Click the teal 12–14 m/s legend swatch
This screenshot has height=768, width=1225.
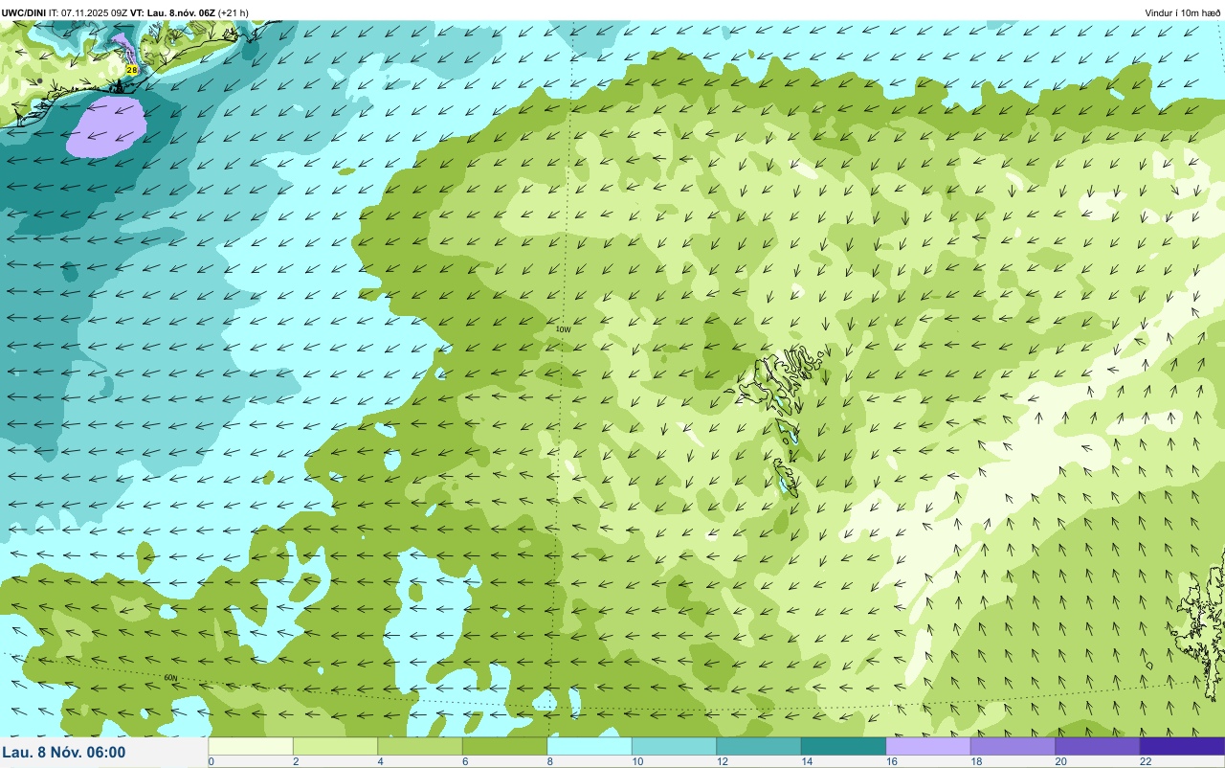pyautogui.click(x=759, y=746)
